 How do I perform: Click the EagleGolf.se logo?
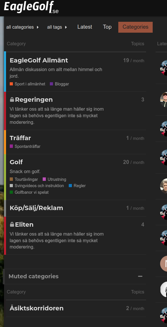coord(31,7)
